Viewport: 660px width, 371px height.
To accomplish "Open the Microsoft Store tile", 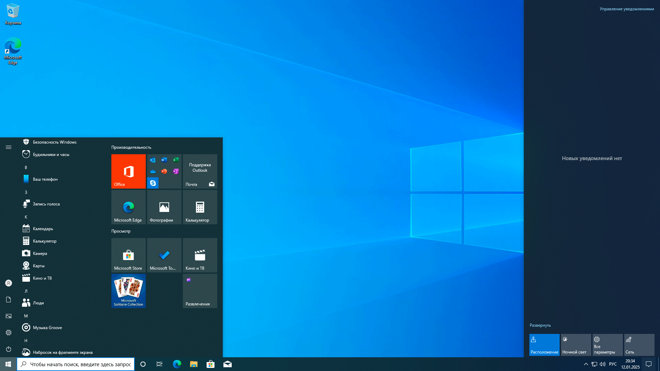I will click(128, 255).
